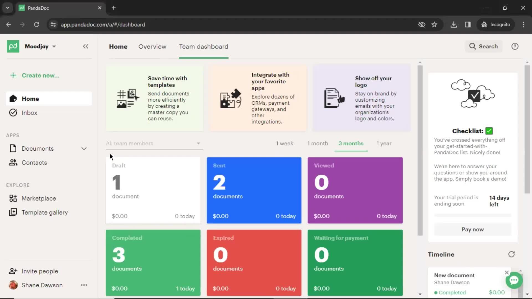Image resolution: width=532 pixels, height=299 pixels.
Task: Open the browser side panel icon
Action: 468,24
